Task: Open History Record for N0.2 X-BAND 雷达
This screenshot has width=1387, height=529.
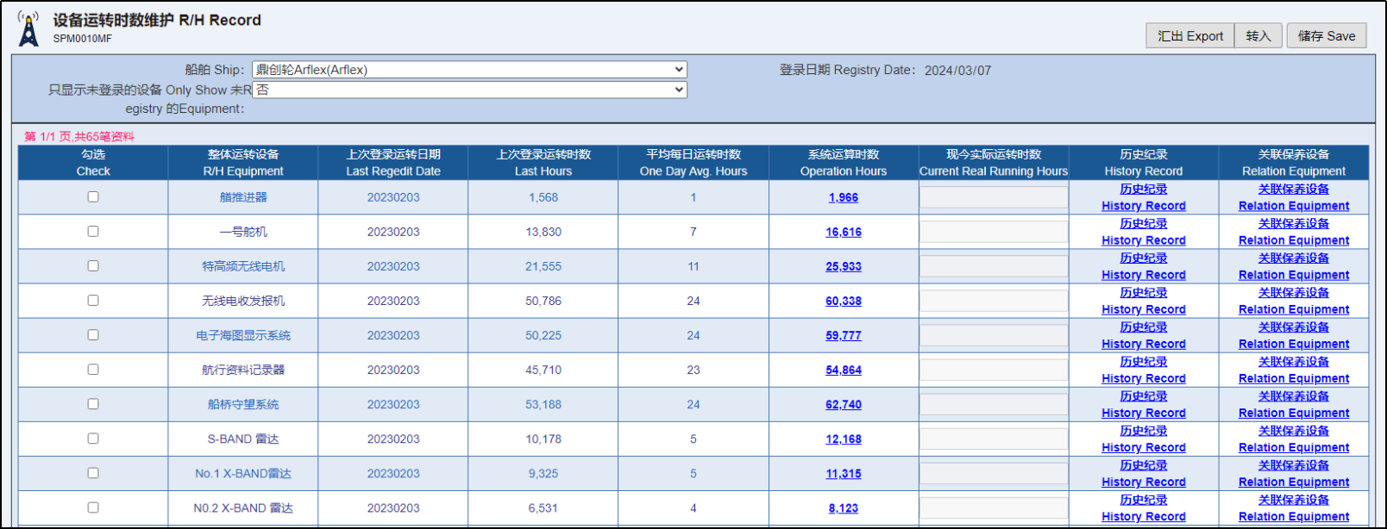Action: (1143, 507)
